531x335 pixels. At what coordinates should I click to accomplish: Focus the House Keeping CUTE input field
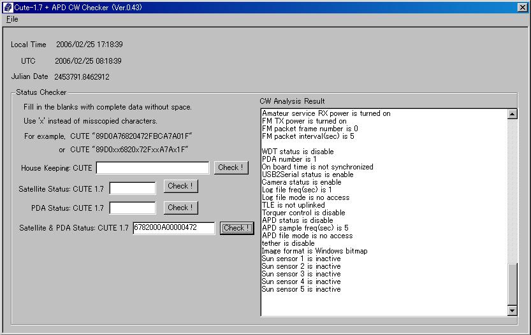pyautogui.click(x=153, y=168)
